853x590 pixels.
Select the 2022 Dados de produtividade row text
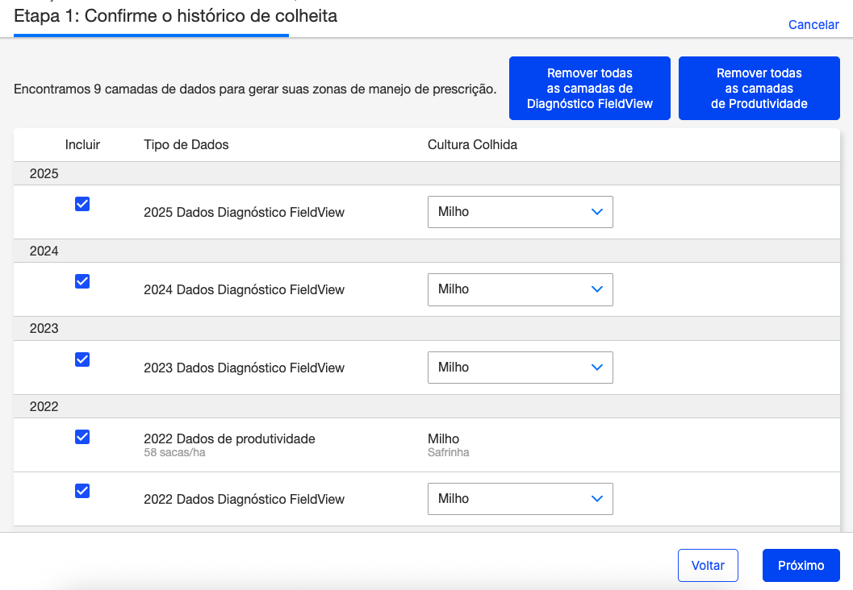pos(229,439)
